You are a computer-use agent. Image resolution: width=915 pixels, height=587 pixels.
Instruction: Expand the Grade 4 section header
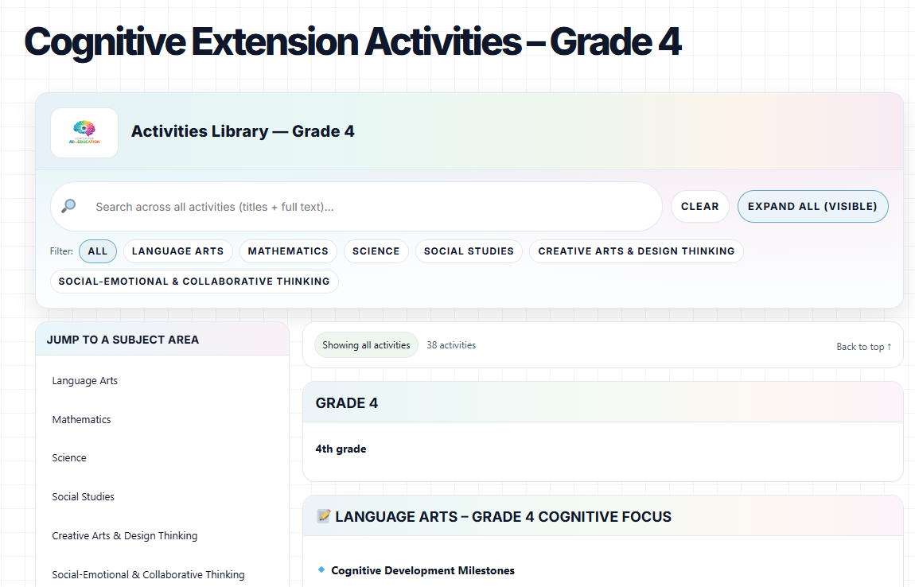(x=602, y=402)
